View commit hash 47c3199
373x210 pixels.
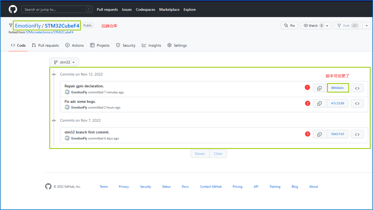coord(338,103)
